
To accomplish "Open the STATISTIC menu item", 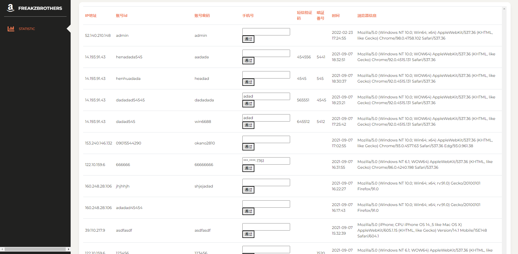I will (27, 29).
